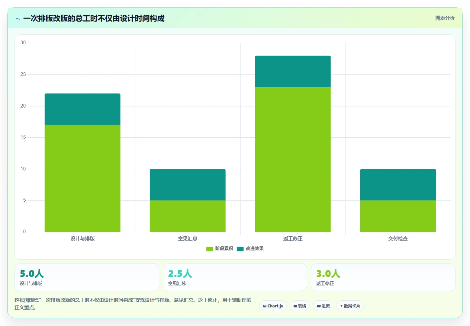Select the 数据卡片 tag chip

click(x=350, y=306)
